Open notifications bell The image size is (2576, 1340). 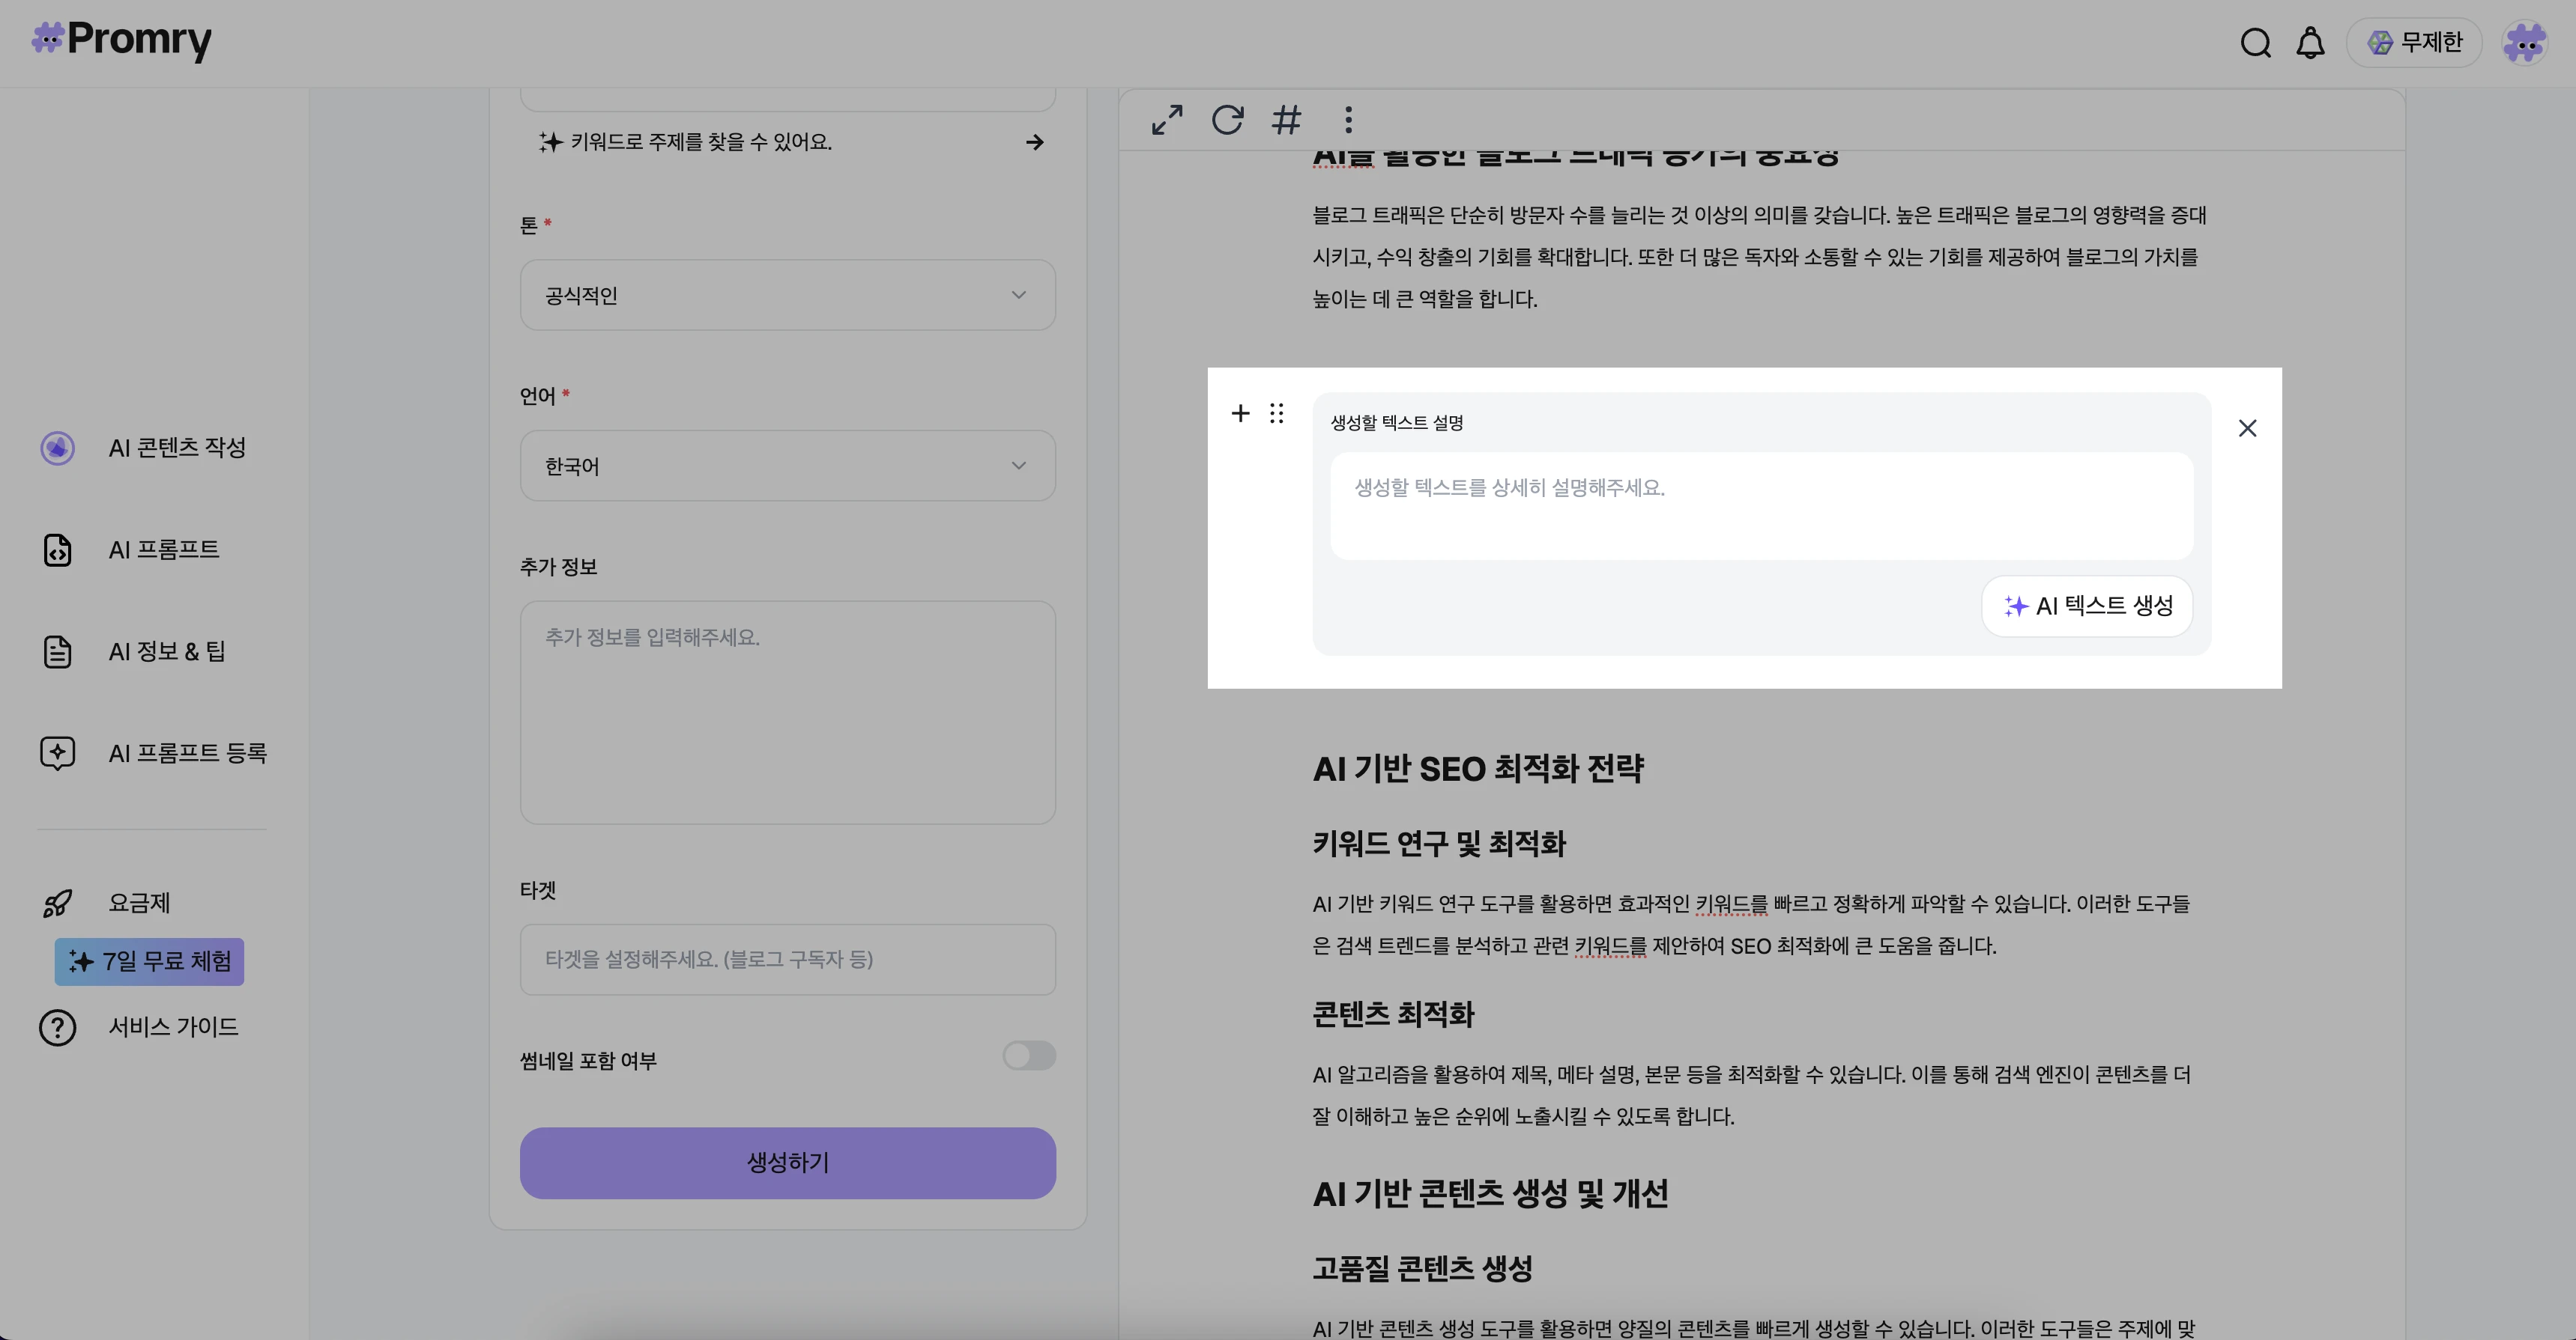[2310, 43]
